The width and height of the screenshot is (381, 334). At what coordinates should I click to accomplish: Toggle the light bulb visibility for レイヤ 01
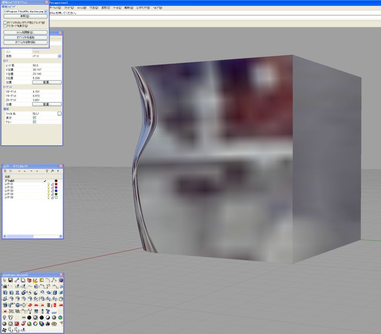(x=49, y=184)
